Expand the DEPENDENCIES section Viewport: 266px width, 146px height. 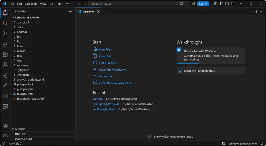(x=43, y=139)
